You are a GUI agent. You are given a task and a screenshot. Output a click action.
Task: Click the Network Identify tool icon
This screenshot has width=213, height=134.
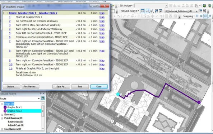pos(200,11)
